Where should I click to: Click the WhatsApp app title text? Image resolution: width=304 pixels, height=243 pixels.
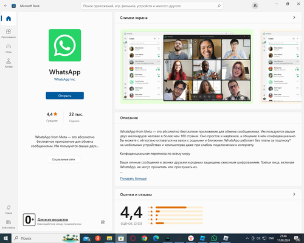64,72
